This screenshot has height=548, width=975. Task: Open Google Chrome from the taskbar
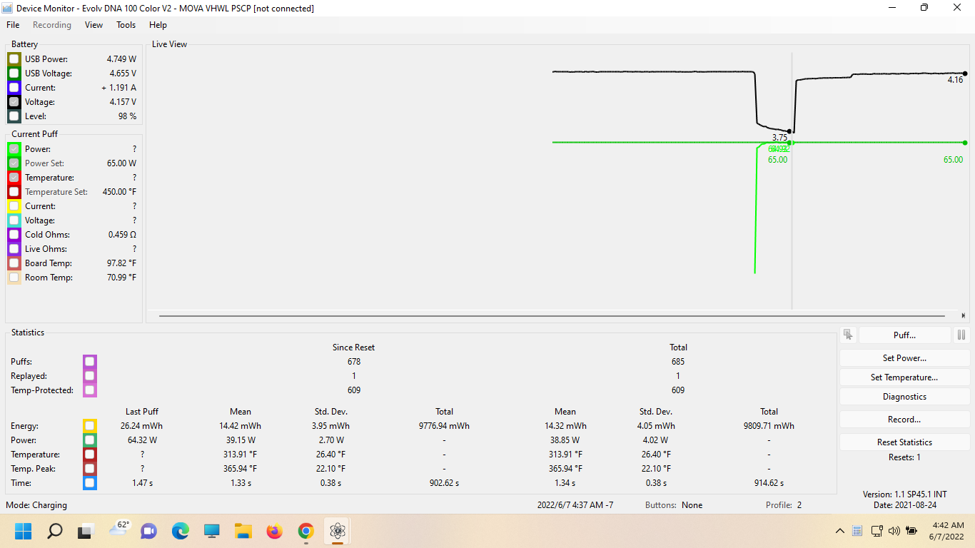pos(305,532)
